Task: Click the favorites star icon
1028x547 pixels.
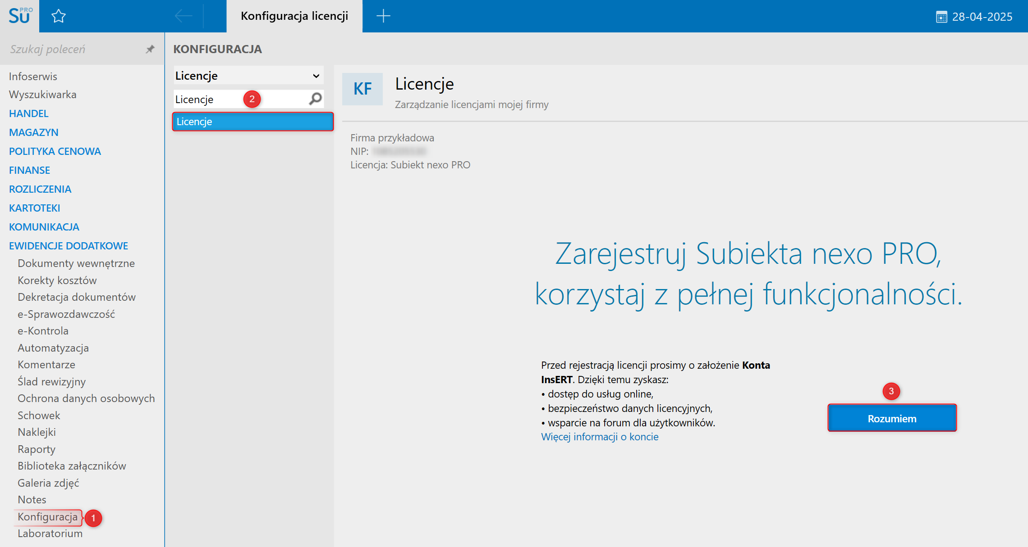Action: click(x=59, y=16)
